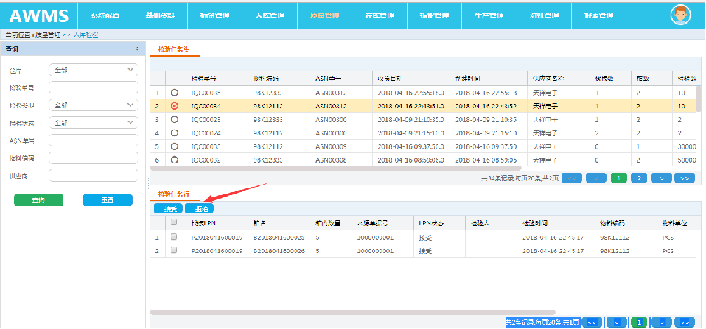Click the green query button

[x=38, y=200]
